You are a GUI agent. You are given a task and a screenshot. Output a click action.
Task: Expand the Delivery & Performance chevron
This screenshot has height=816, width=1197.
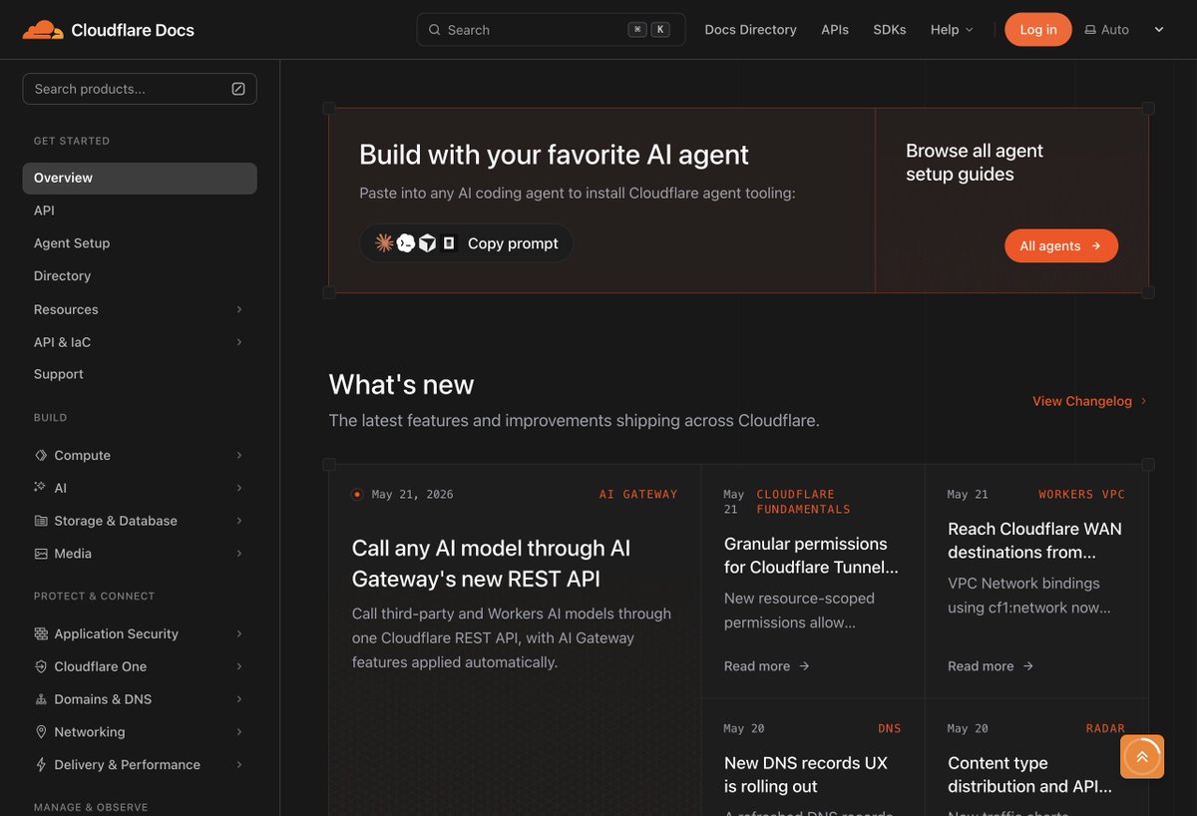239,765
